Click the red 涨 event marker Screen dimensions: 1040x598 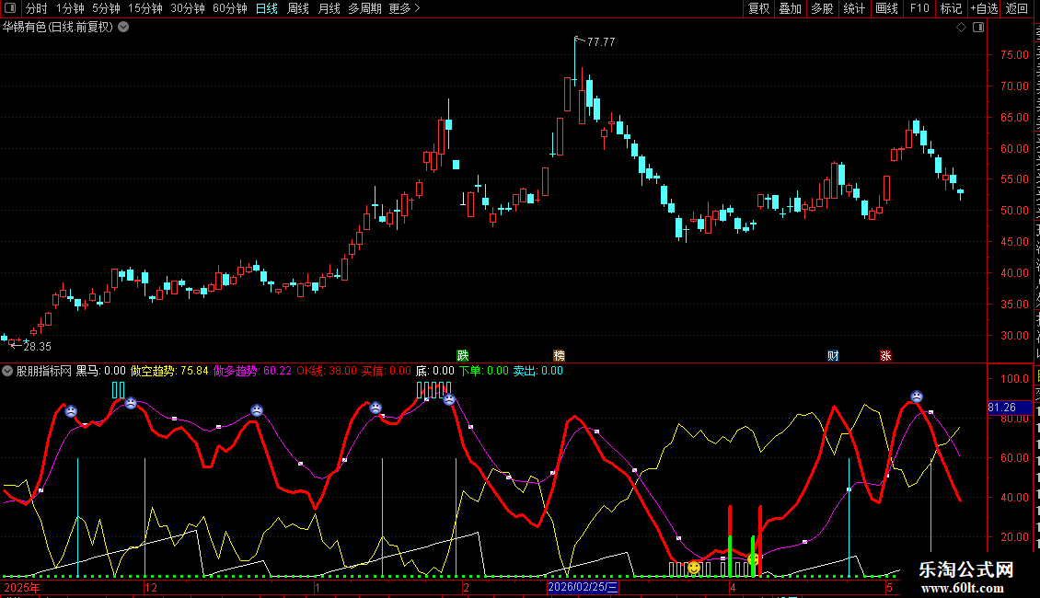(x=885, y=356)
